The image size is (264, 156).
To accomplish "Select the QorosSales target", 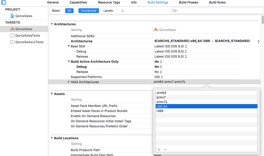I will pyautogui.click(x=24, y=29).
